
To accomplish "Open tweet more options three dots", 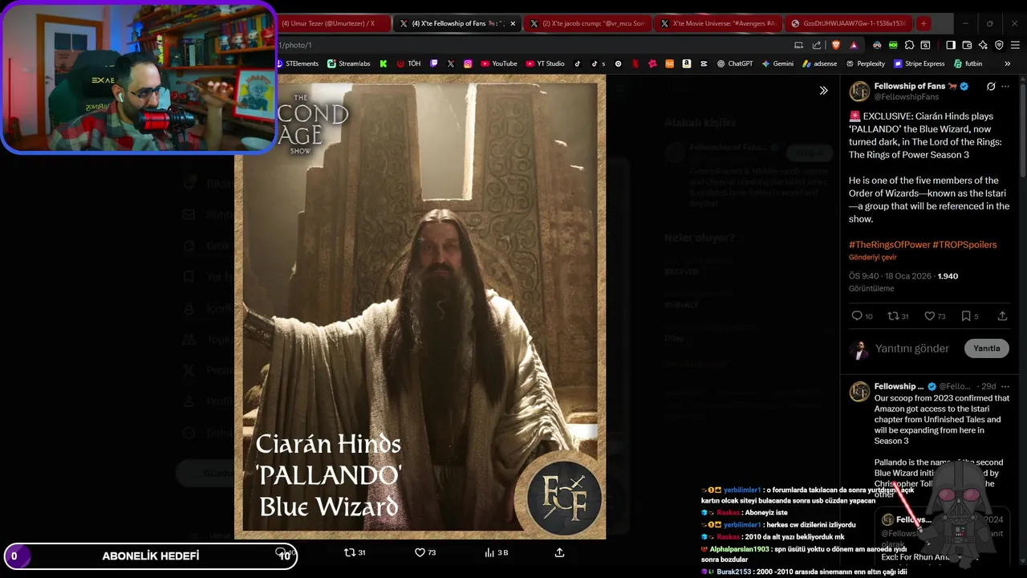I will 1005,87.
